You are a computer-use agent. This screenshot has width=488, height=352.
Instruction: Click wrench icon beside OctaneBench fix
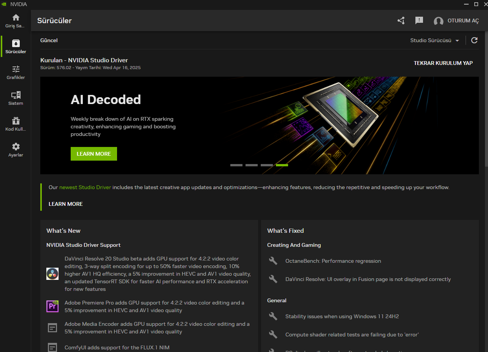(x=273, y=261)
